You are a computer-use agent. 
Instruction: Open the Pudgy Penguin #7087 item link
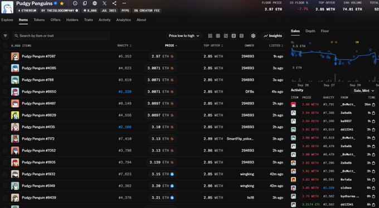[x=38, y=56]
